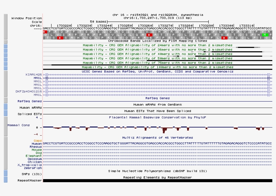Viewport: 276px width, 196px height.
Task: Click the sidebar control box beside KIAA1426 track
Action: coord(5,75)
